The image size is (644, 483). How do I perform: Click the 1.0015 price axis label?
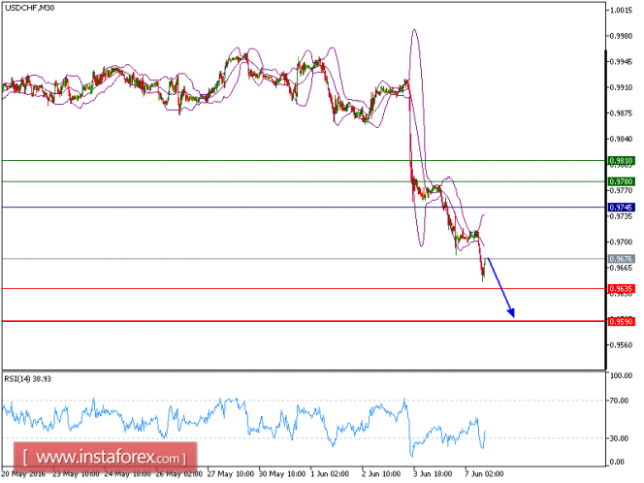(622, 11)
